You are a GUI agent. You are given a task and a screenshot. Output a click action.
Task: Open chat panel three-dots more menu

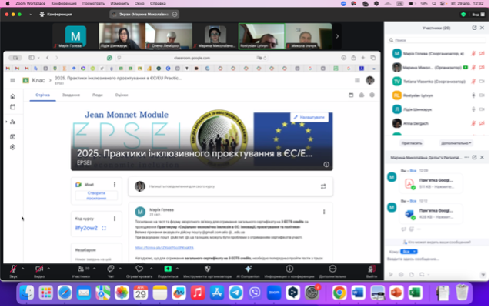click(466, 157)
